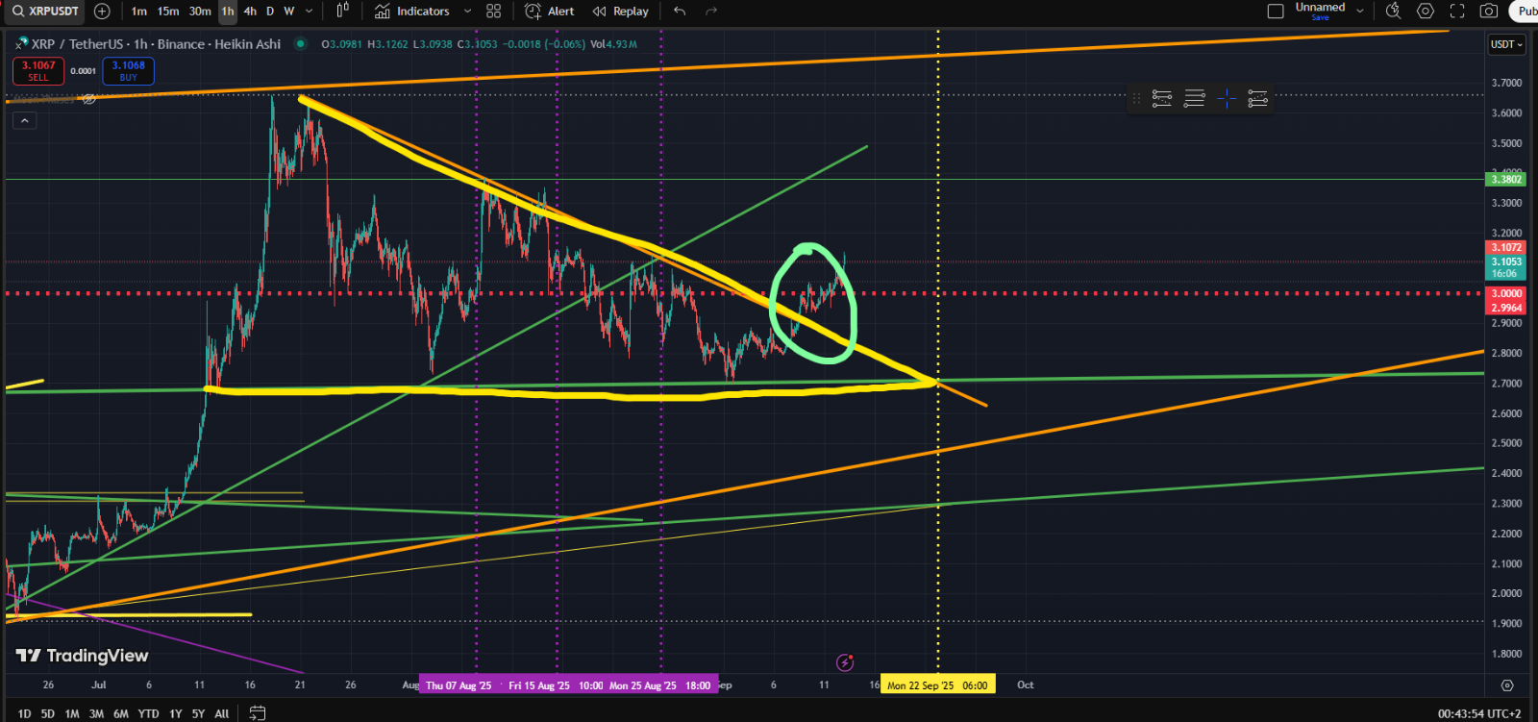Undo the last chart action

coord(681,12)
